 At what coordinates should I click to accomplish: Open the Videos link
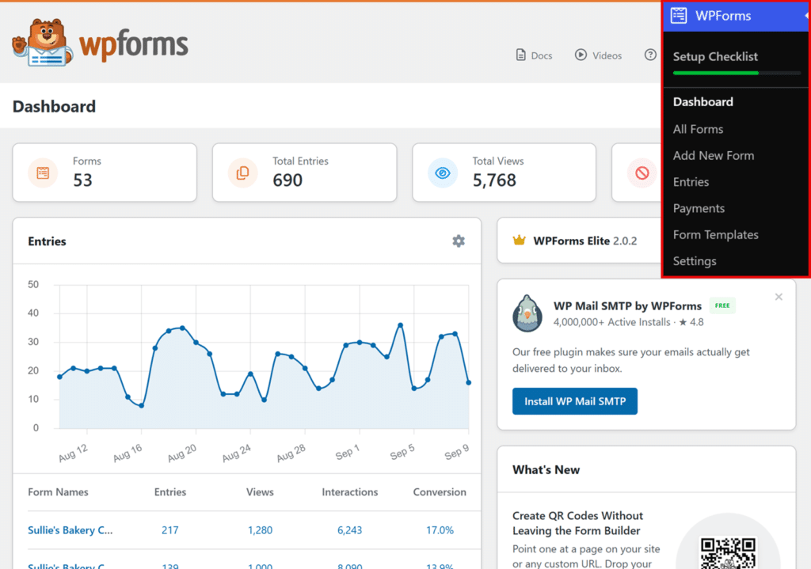coord(607,55)
